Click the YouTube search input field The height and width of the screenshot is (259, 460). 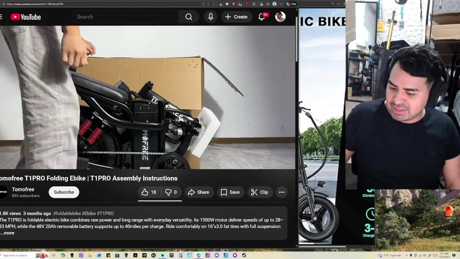(x=126, y=17)
